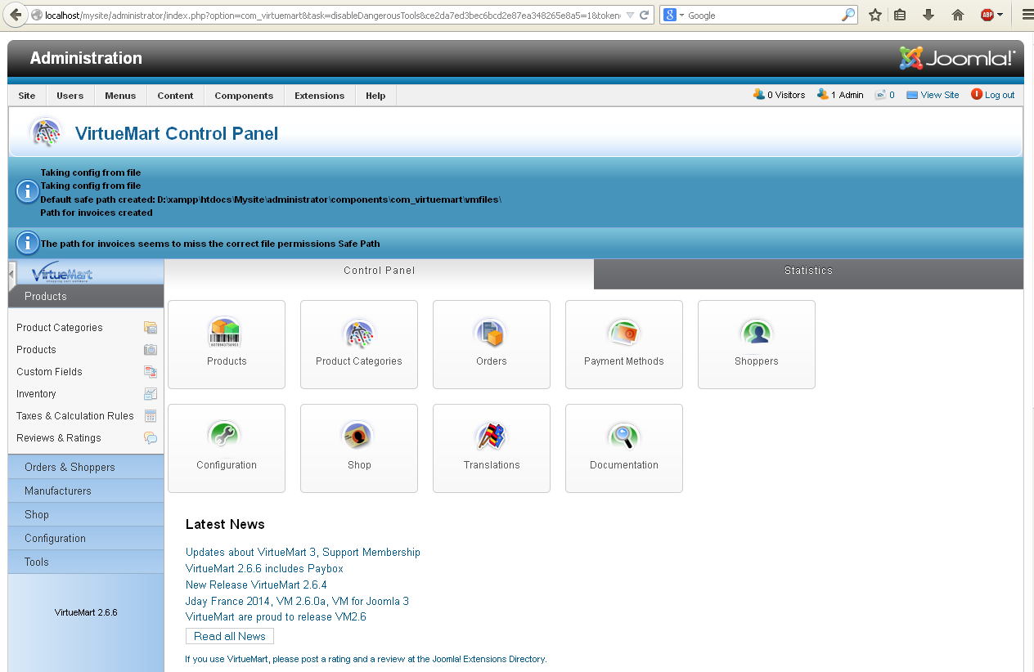Open the Help menu

pos(375,96)
